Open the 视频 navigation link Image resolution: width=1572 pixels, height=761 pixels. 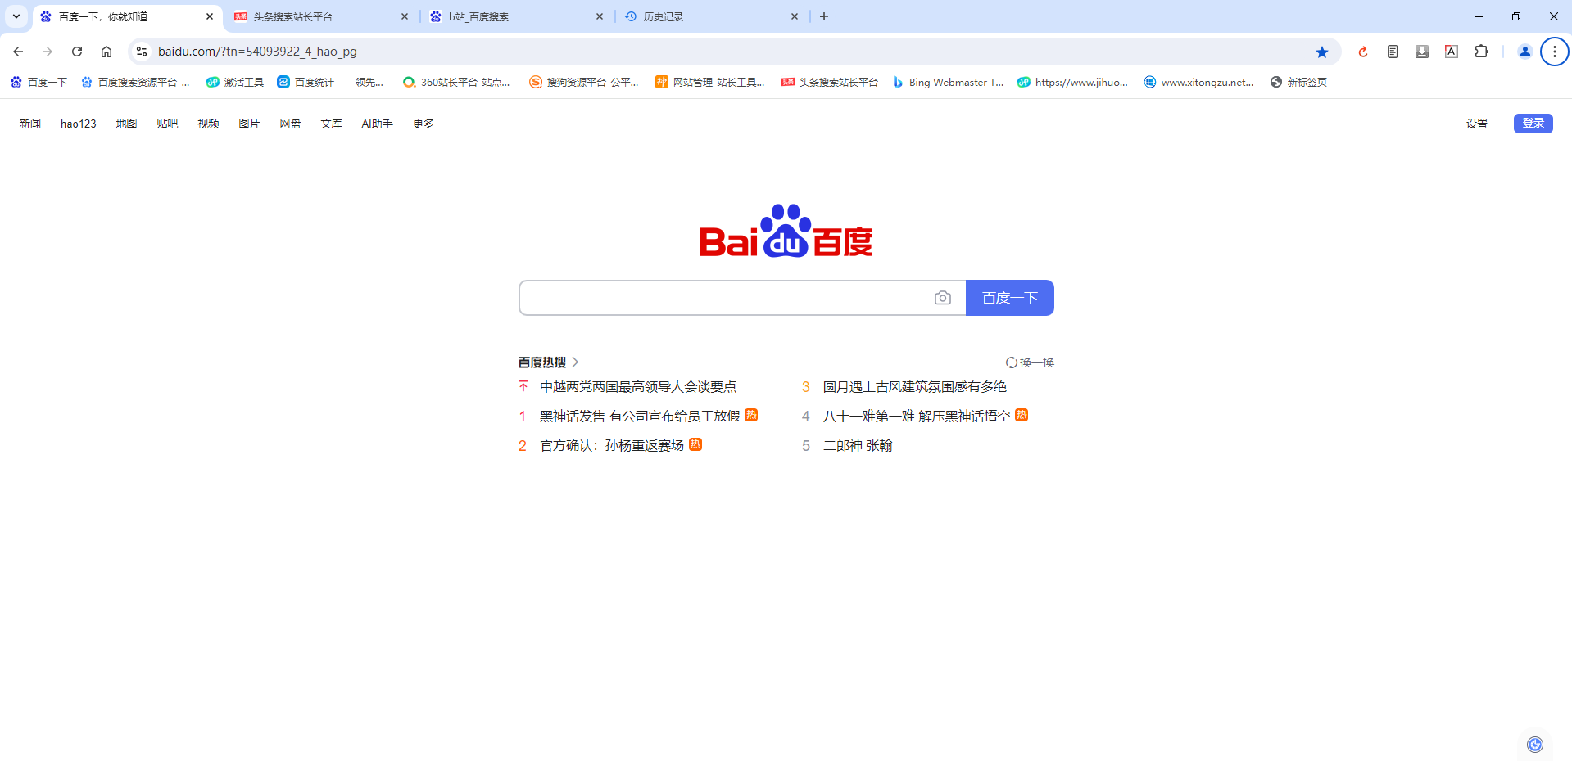[x=208, y=124]
